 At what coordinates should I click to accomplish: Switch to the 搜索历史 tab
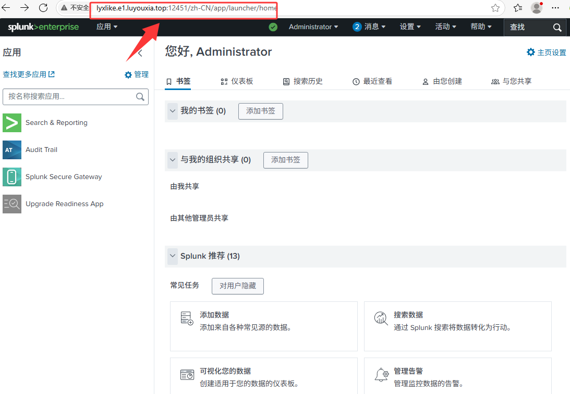click(x=302, y=81)
